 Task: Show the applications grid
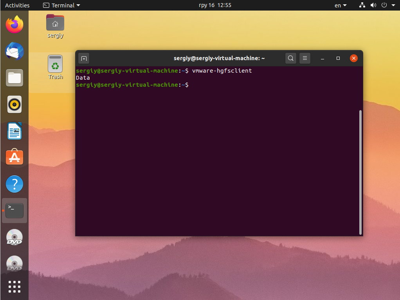point(14,287)
